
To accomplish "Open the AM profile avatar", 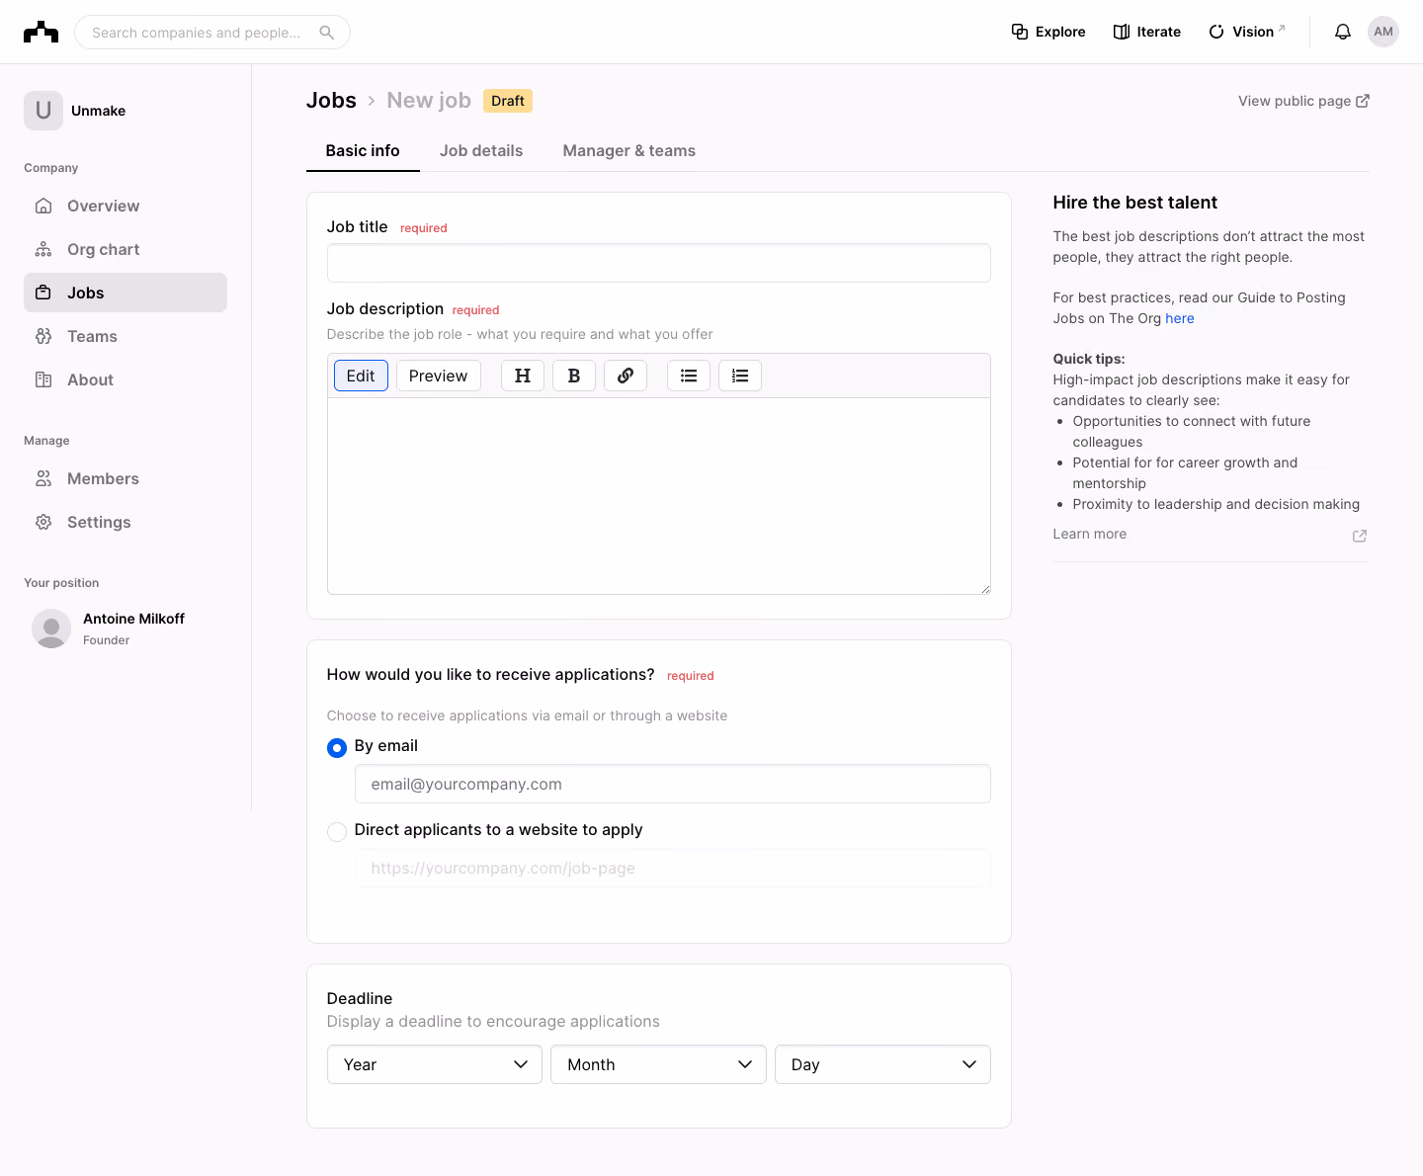I will coord(1383,32).
